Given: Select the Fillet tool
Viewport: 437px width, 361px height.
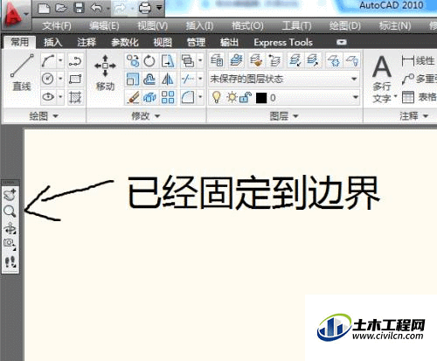Looking at the screenshot, I should coord(188,97).
